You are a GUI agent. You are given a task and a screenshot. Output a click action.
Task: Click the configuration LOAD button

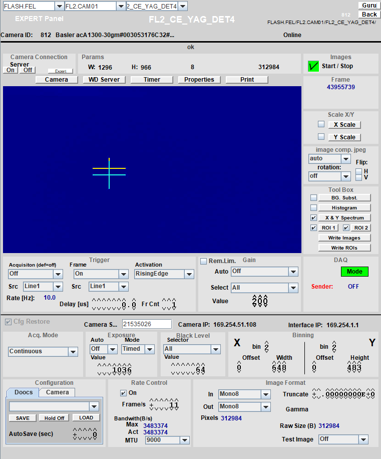click(86, 418)
